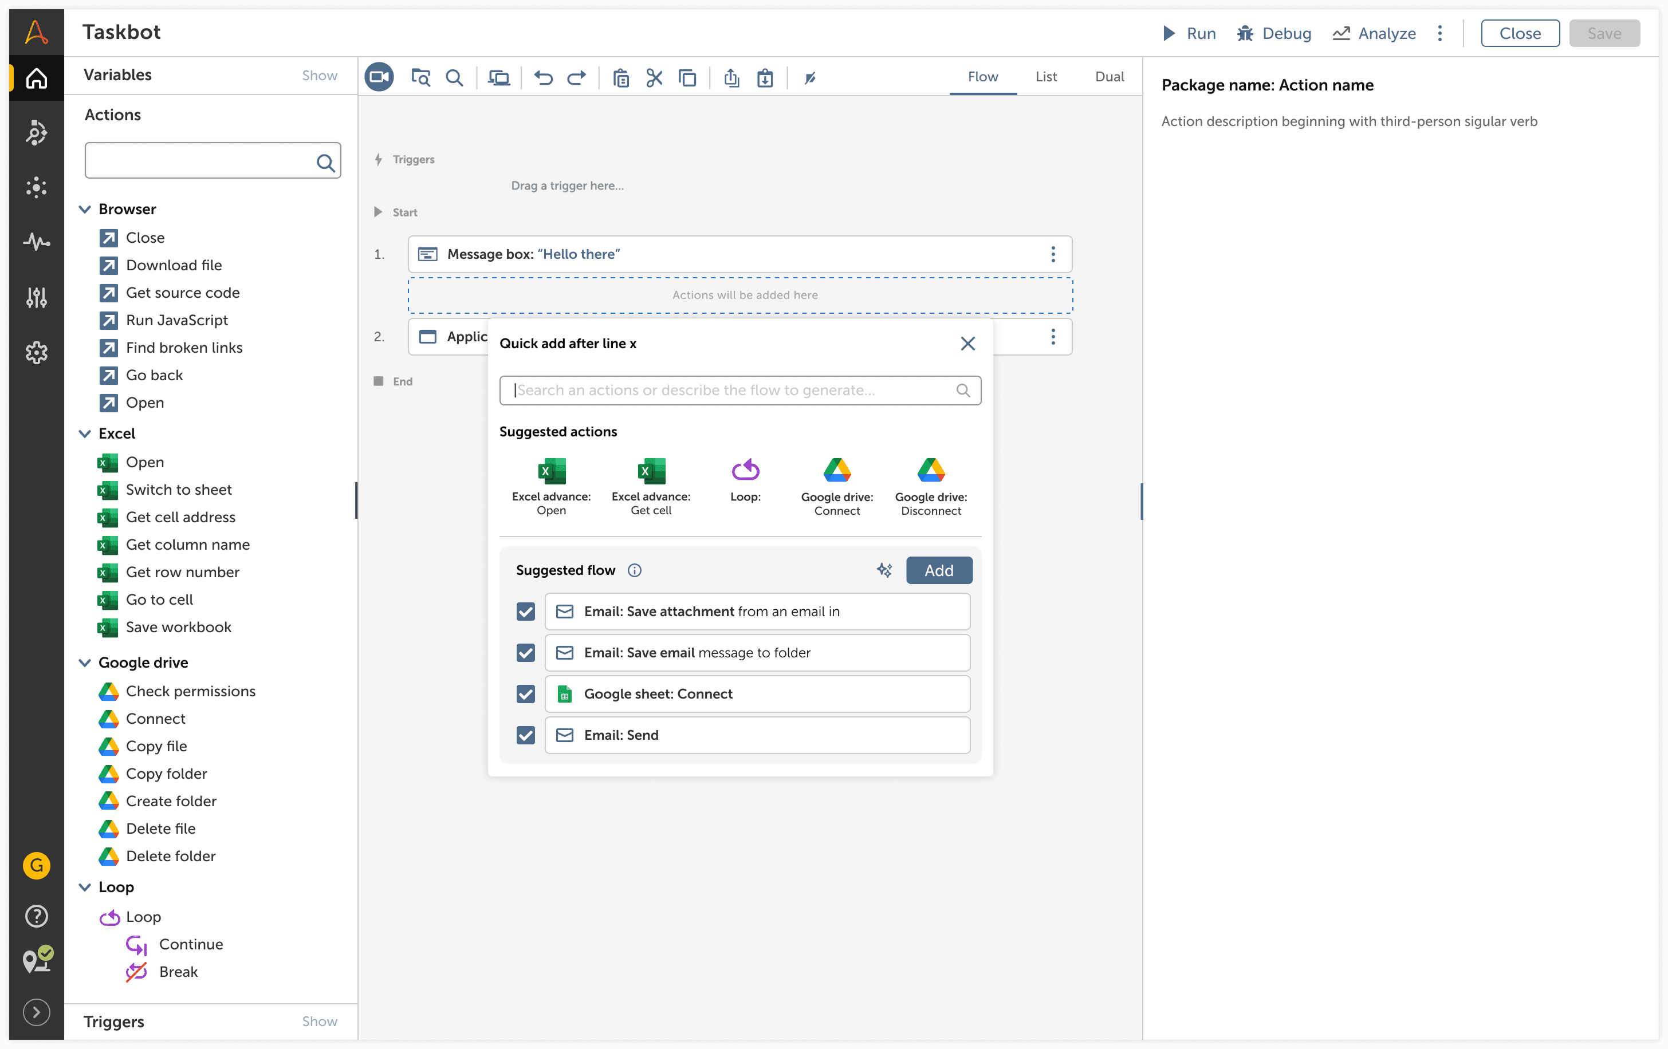Click the Close button
The width and height of the screenshot is (1668, 1049).
(x=1520, y=33)
